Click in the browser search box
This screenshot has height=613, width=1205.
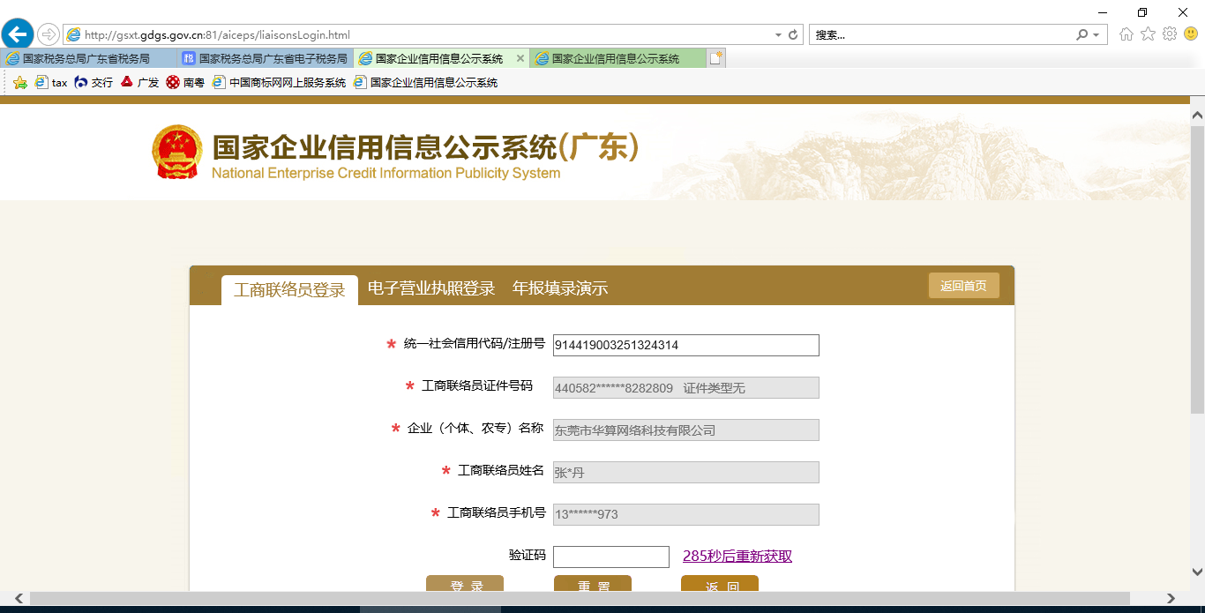click(x=942, y=35)
